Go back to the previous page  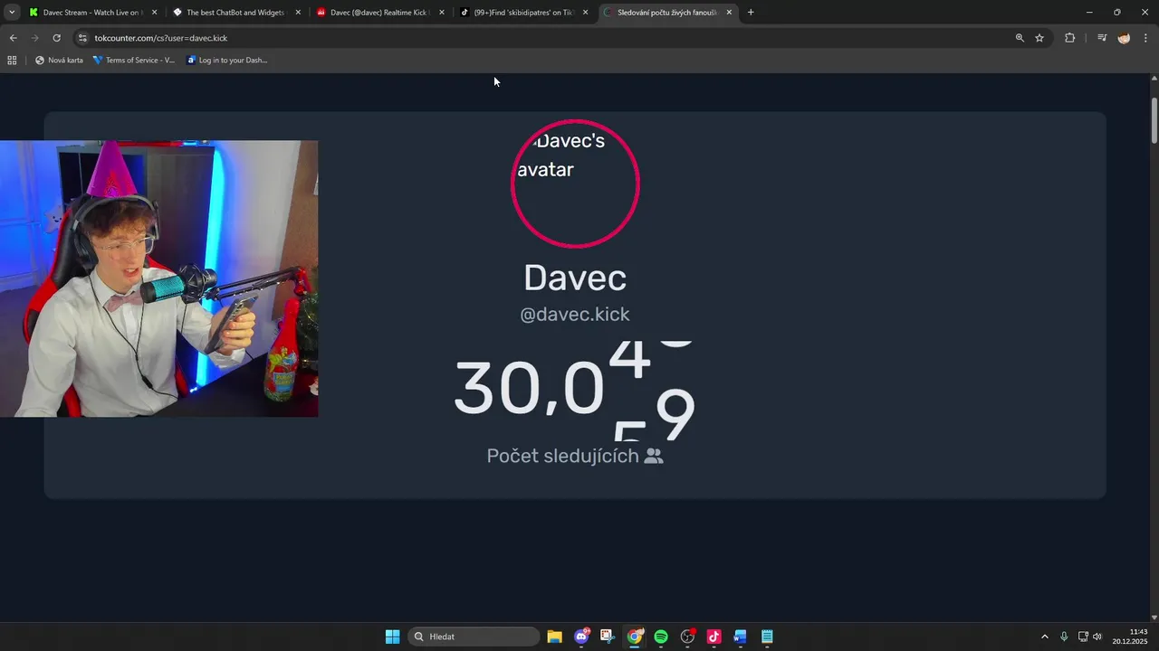click(x=13, y=38)
